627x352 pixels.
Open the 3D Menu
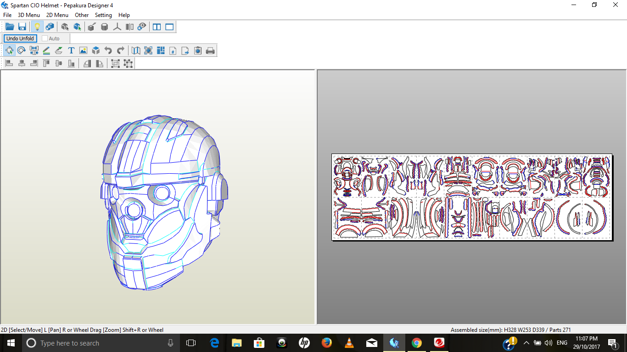[x=28, y=15]
